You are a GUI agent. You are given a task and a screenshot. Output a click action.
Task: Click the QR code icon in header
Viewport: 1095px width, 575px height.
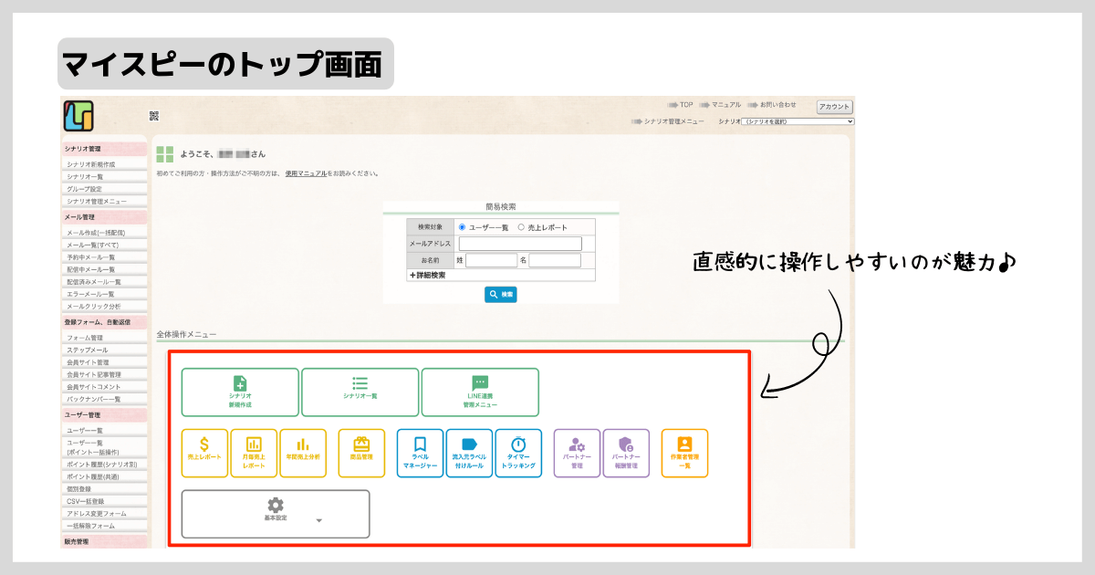pos(154,116)
